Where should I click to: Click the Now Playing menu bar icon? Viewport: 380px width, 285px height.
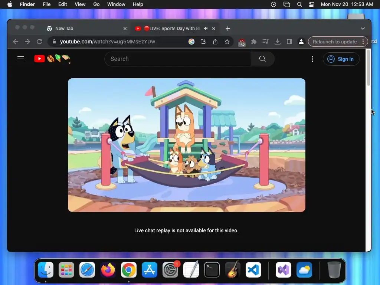pyautogui.click(x=273, y=4)
